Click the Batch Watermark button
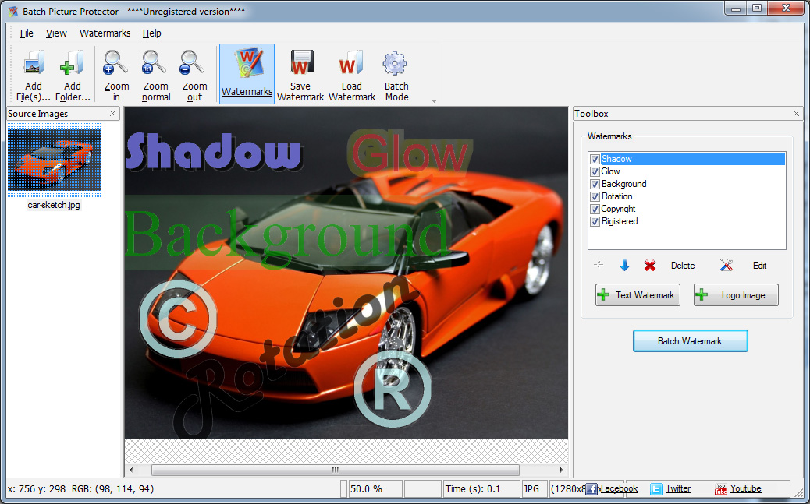This screenshot has height=504, width=810. [690, 341]
